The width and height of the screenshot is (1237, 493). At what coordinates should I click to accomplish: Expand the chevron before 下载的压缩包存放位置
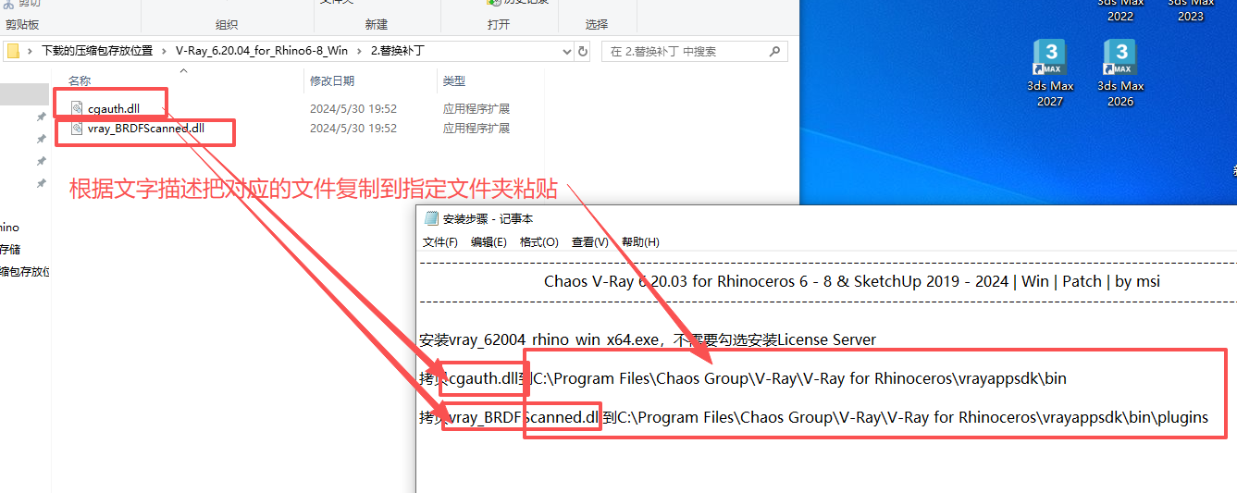31,52
